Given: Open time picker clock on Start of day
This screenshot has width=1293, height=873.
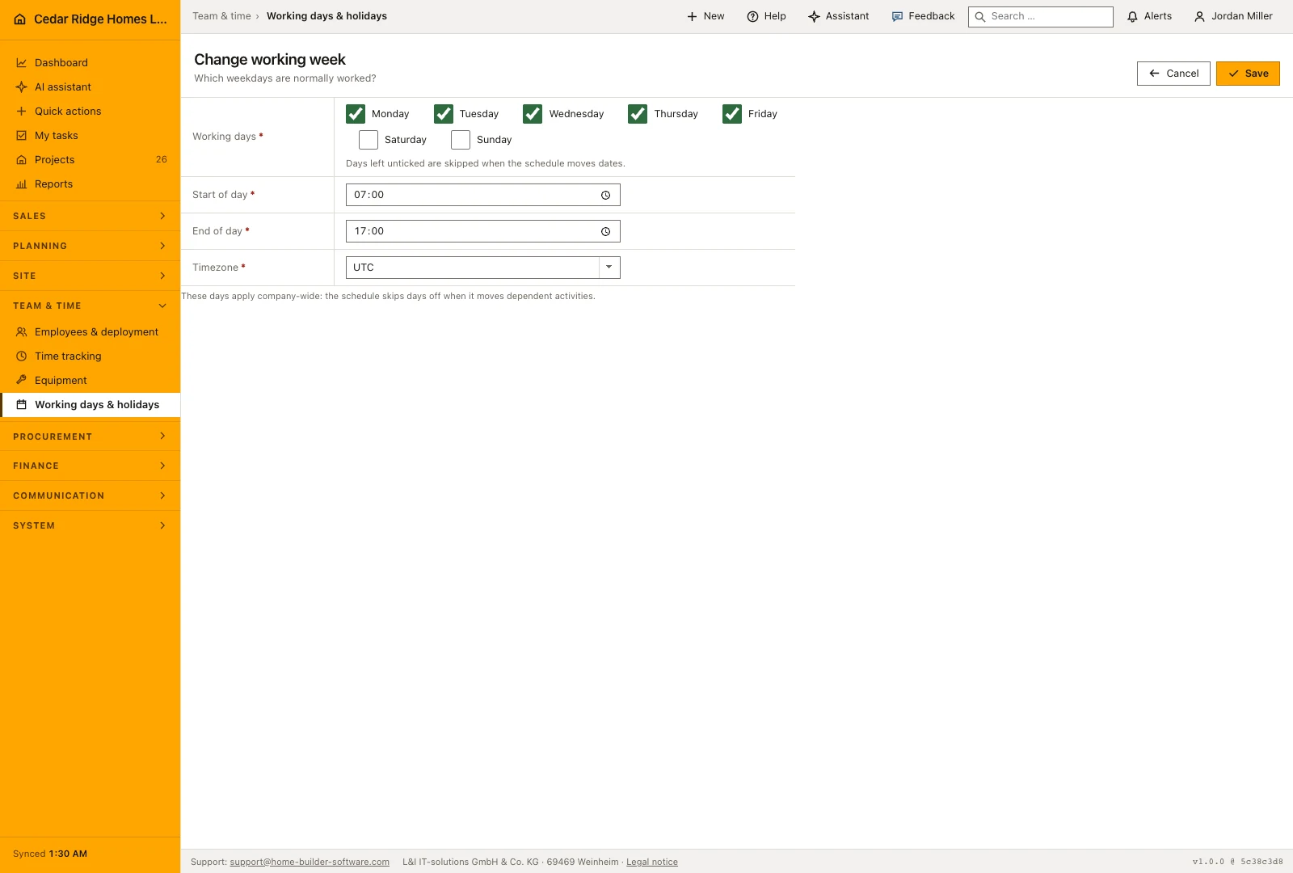Looking at the screenshot, I should [x=605, y=195].
